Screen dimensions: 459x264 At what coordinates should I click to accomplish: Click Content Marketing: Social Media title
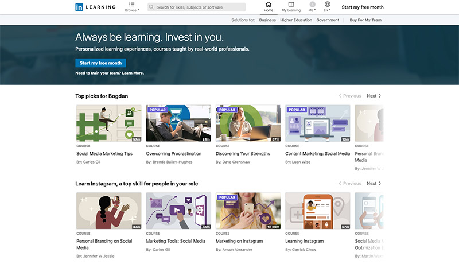coord(318,153)
